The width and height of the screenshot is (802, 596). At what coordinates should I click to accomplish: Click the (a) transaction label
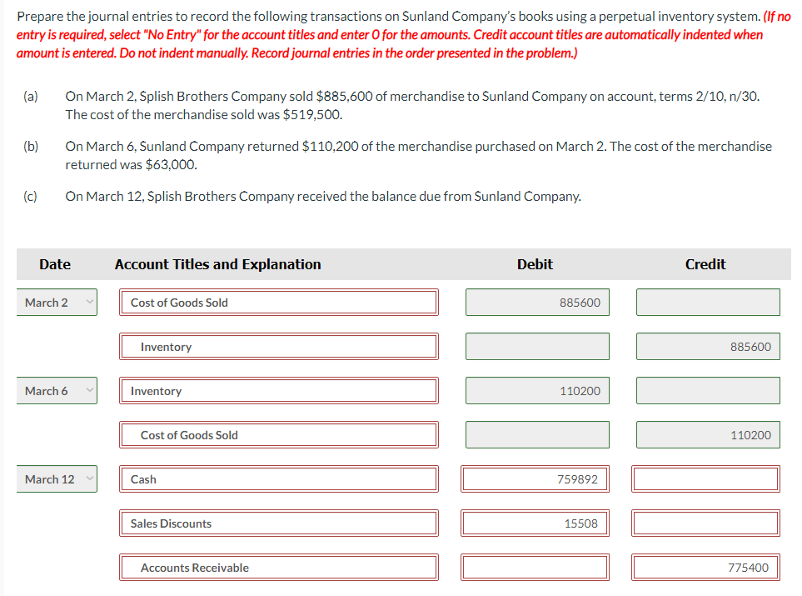[31, 96]
